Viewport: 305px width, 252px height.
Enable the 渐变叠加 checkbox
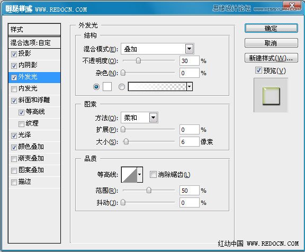pyautogui.click(x=14, y=159)
